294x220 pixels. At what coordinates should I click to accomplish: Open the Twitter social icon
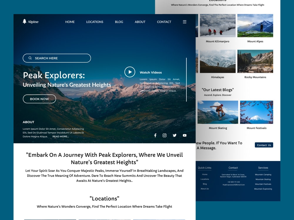pyautogui.click(x=175, y=135)
